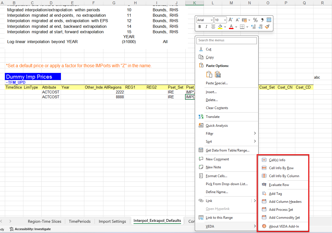Toggle Italic formatting
Image resolution: width=332 pixels, height=233 pixels.
point(206,26)
